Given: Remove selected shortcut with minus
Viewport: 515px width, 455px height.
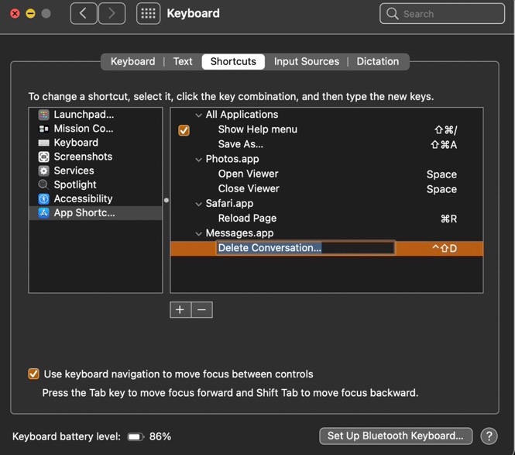Looking at the screenshot, I should tap(202, 310).
